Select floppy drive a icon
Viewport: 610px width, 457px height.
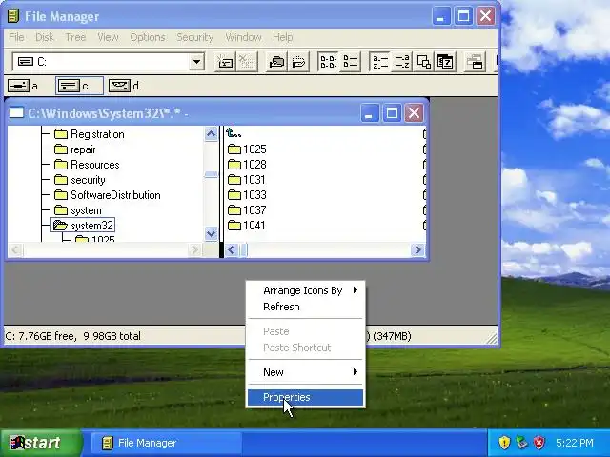point(18,86)
